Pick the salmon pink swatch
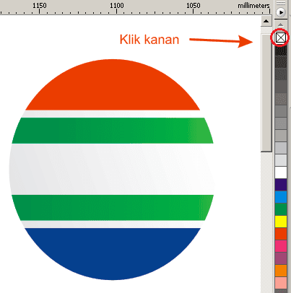The height and width of the screenshot is (293, 291). point(281,283)
